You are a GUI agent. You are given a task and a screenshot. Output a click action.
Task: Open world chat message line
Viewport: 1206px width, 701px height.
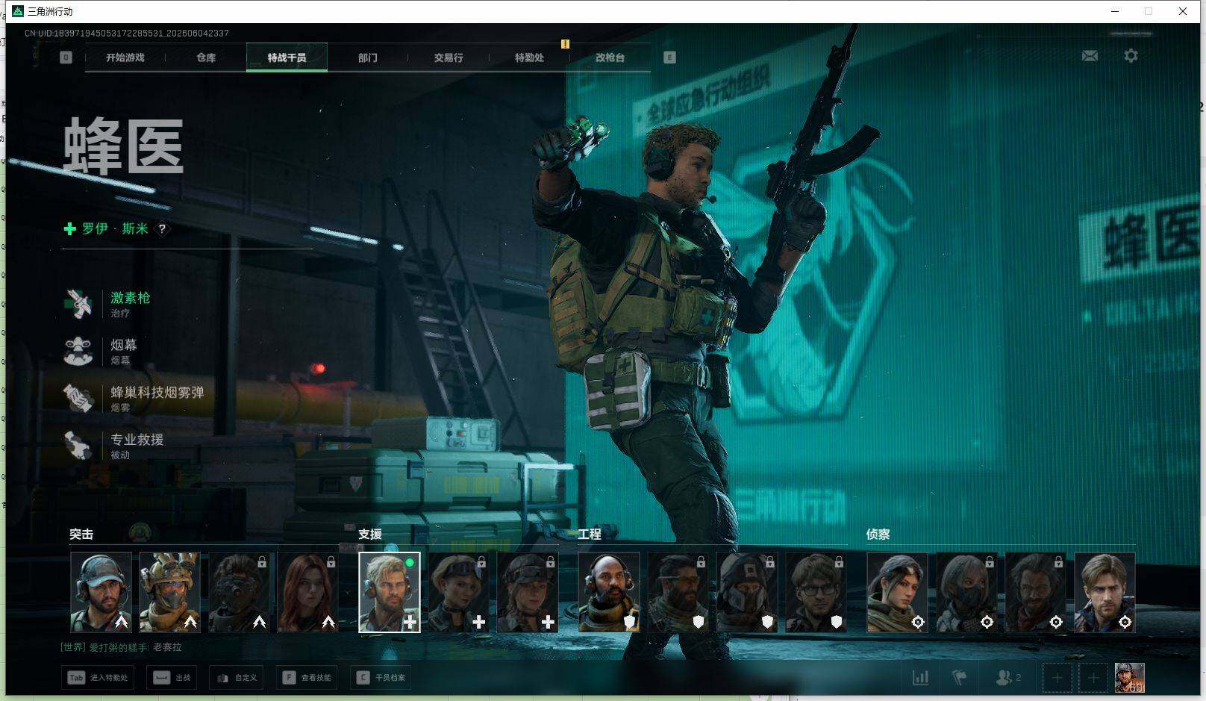pyautogui.click(x=121, y=647)
